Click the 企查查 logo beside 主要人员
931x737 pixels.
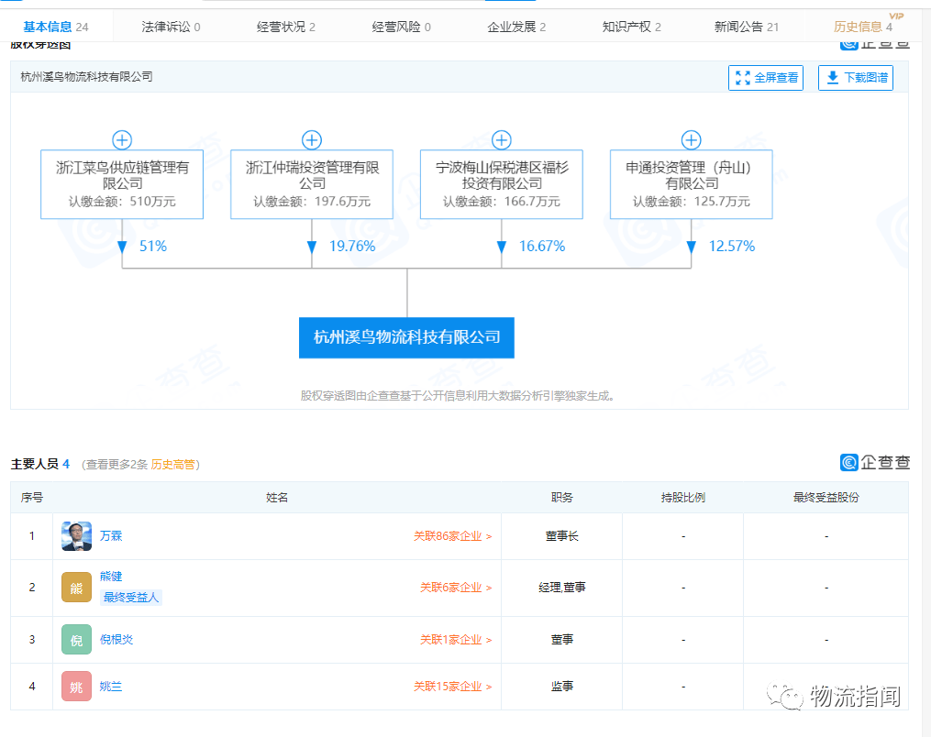pos(875,463)
